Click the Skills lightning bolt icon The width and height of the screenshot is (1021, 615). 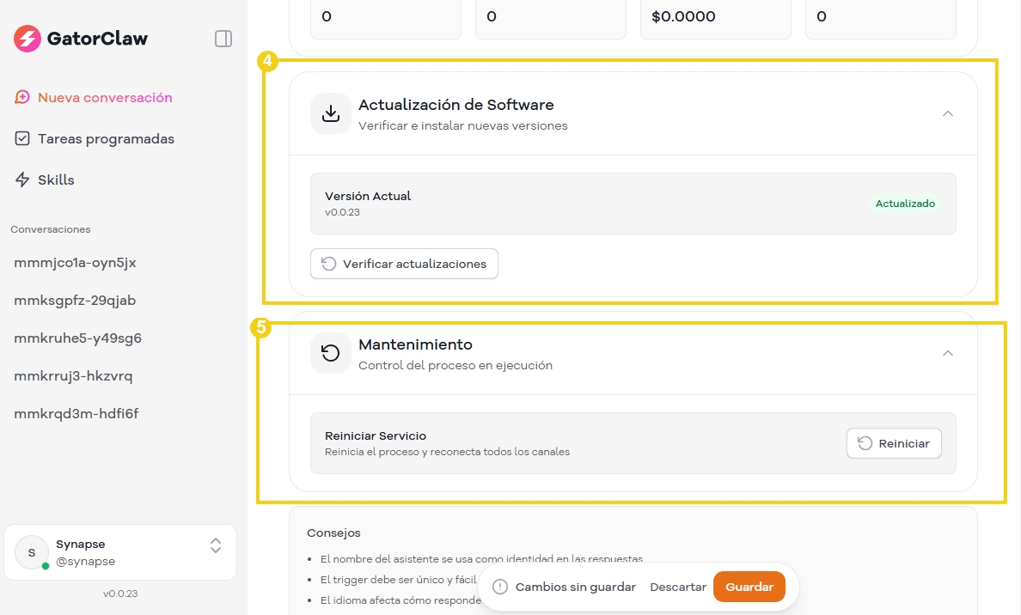[23, 180]
